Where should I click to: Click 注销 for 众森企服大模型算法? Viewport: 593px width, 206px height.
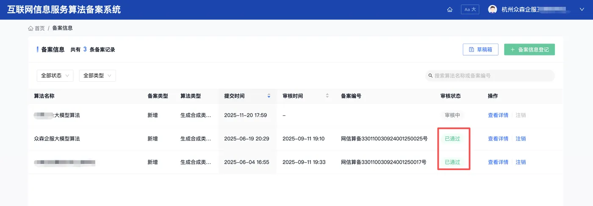click(x=521, y=139)
